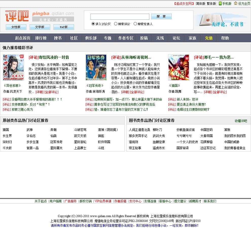Viewport: 251px width, 228px height.
Task: Focus the search text field
Action: tap(120, 17)
